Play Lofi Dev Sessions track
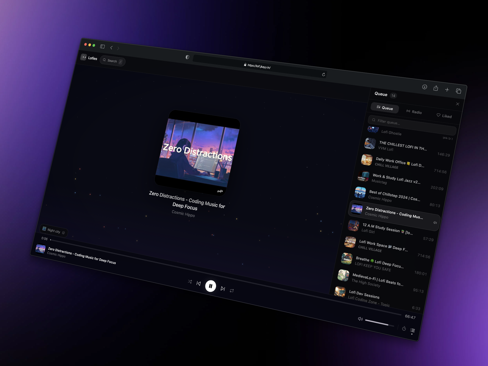Viewport: 488px width, 366px height. (x=364, y=294)
